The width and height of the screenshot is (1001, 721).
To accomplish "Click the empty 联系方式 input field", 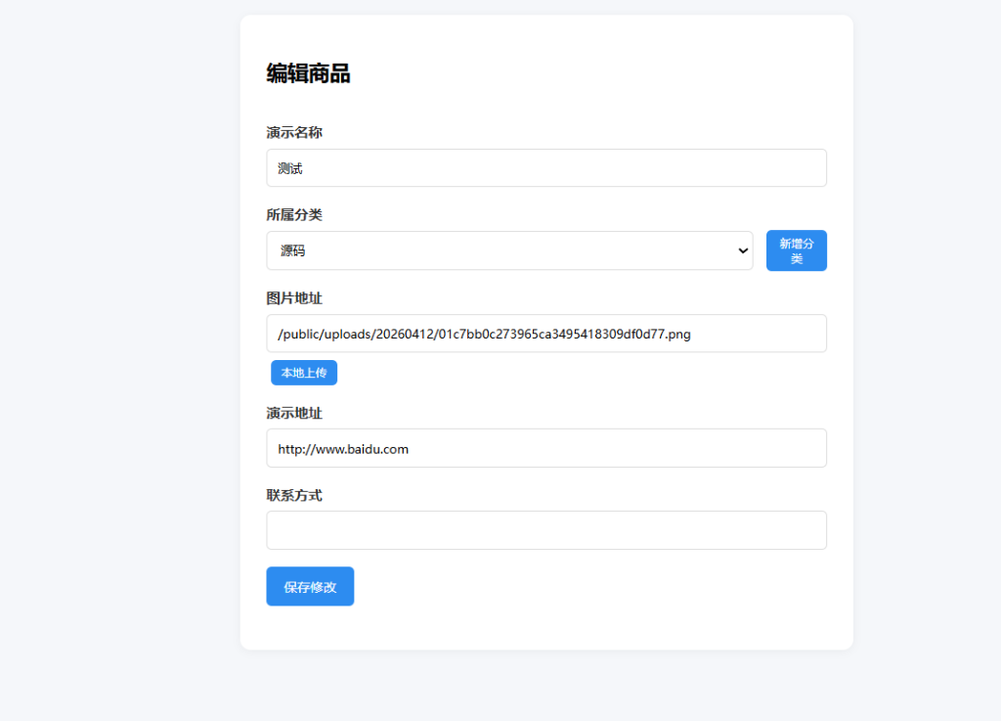I will click(x=546, y=530).
